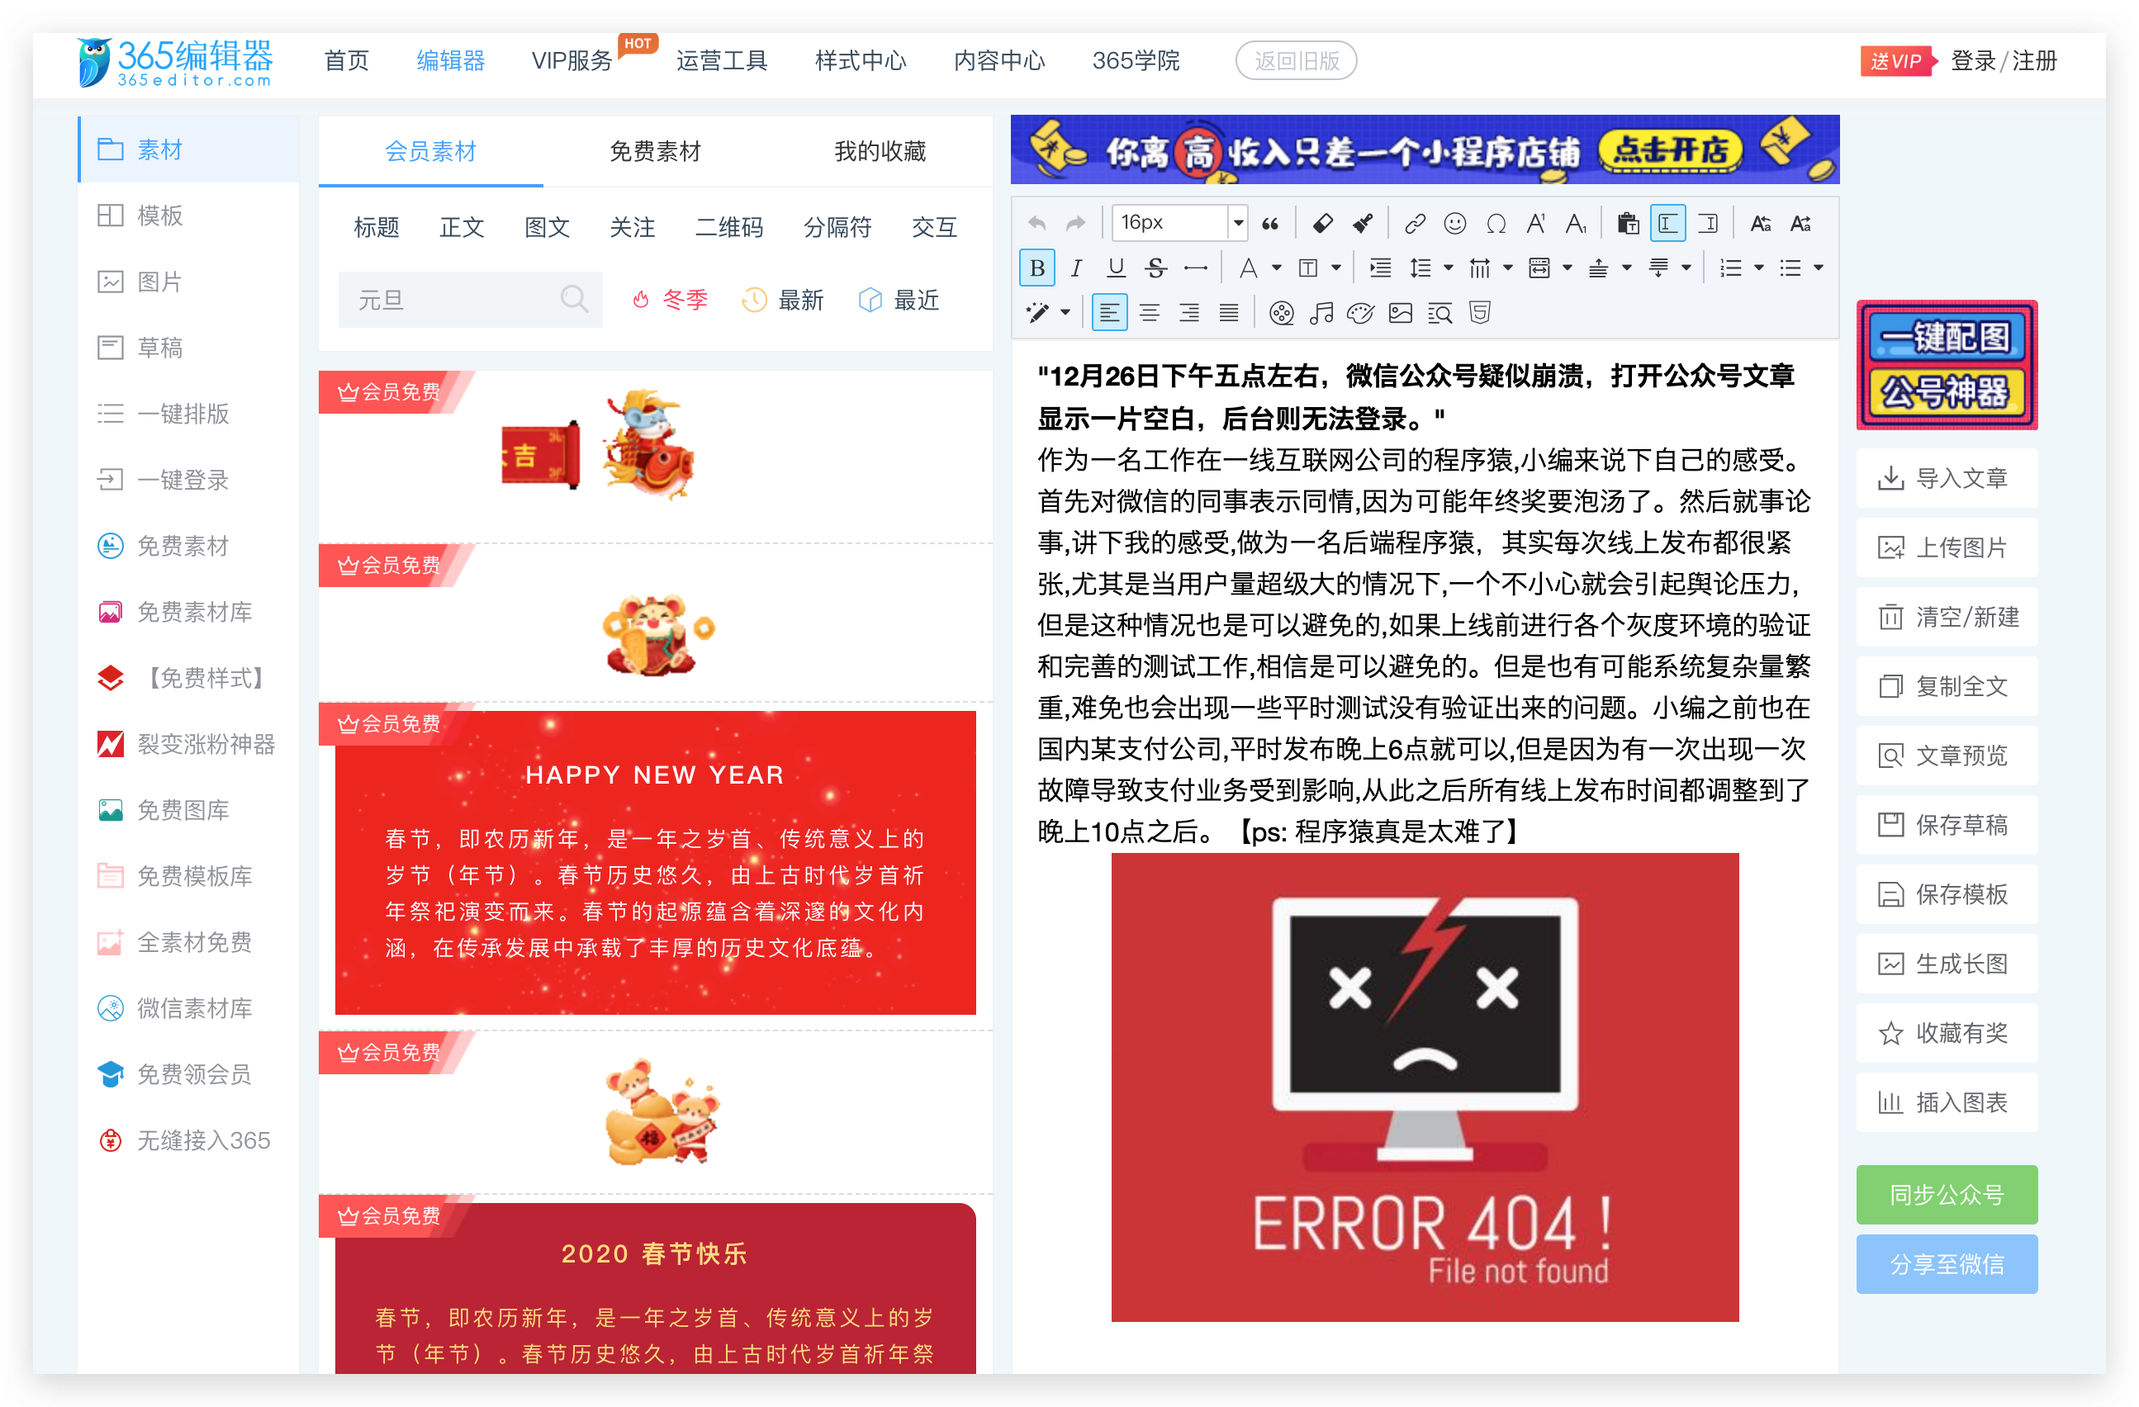The width and height of the screenshot is (2139, 1407).
Task: Select the 文章预览 preview sidebar icon
Action: tap(1947, 756)
